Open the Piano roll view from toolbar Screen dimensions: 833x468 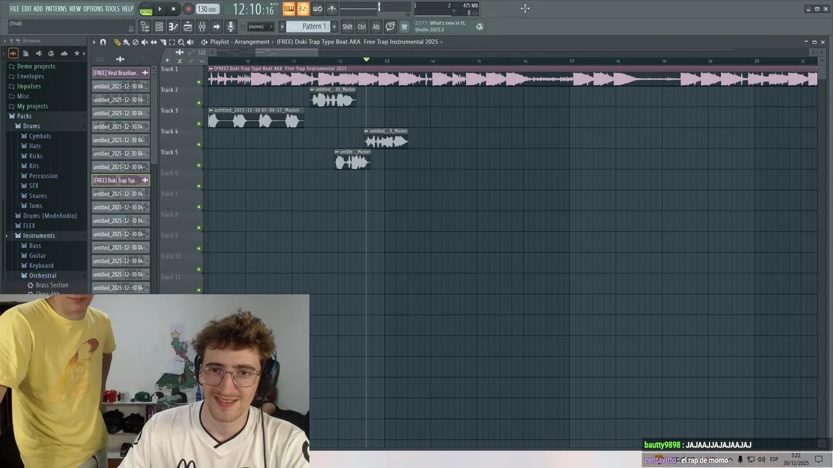point(173,27)
